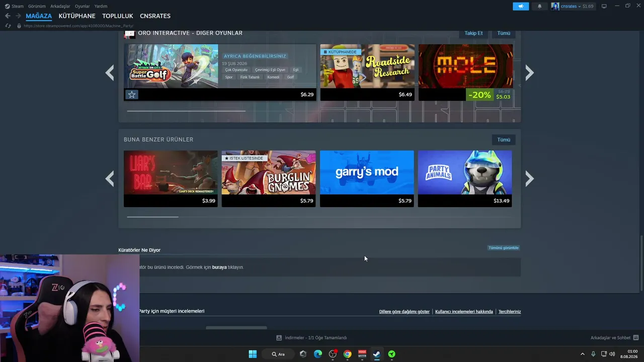Click the store URL address field
The image size is (644, 362).
tap(78, 26)
